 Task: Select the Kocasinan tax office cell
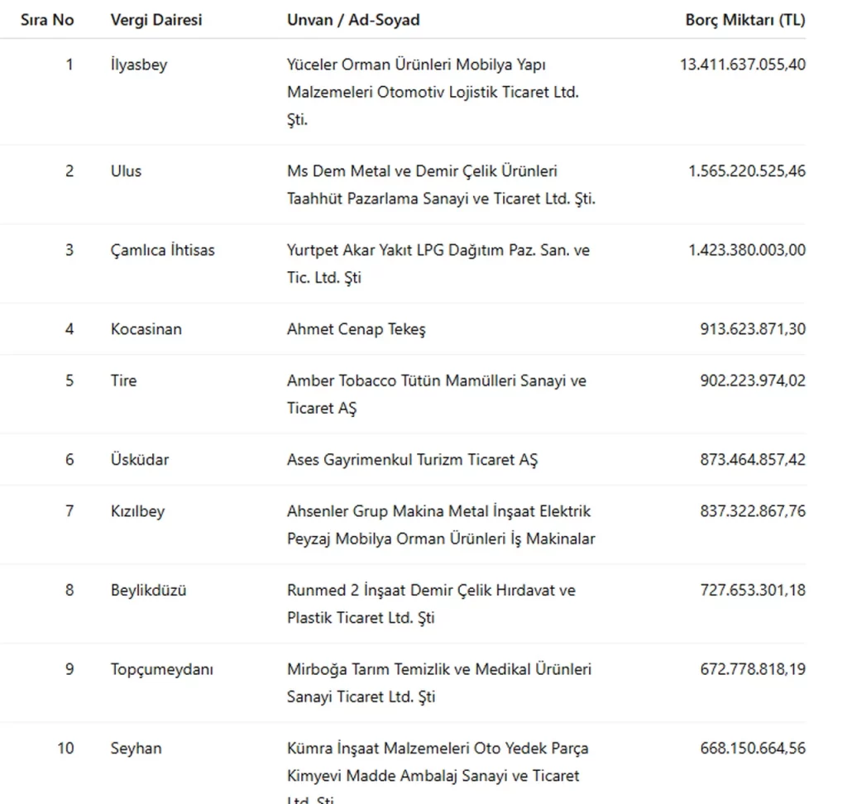[146, 329]
